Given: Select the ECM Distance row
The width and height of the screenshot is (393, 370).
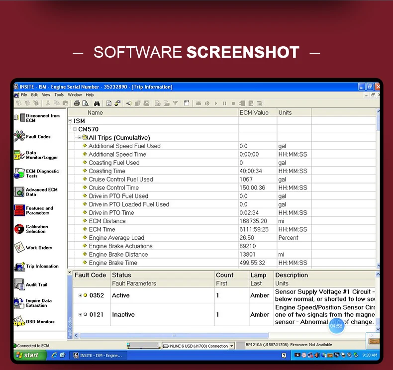Looking at the screenshot, I should coord(221,221).
